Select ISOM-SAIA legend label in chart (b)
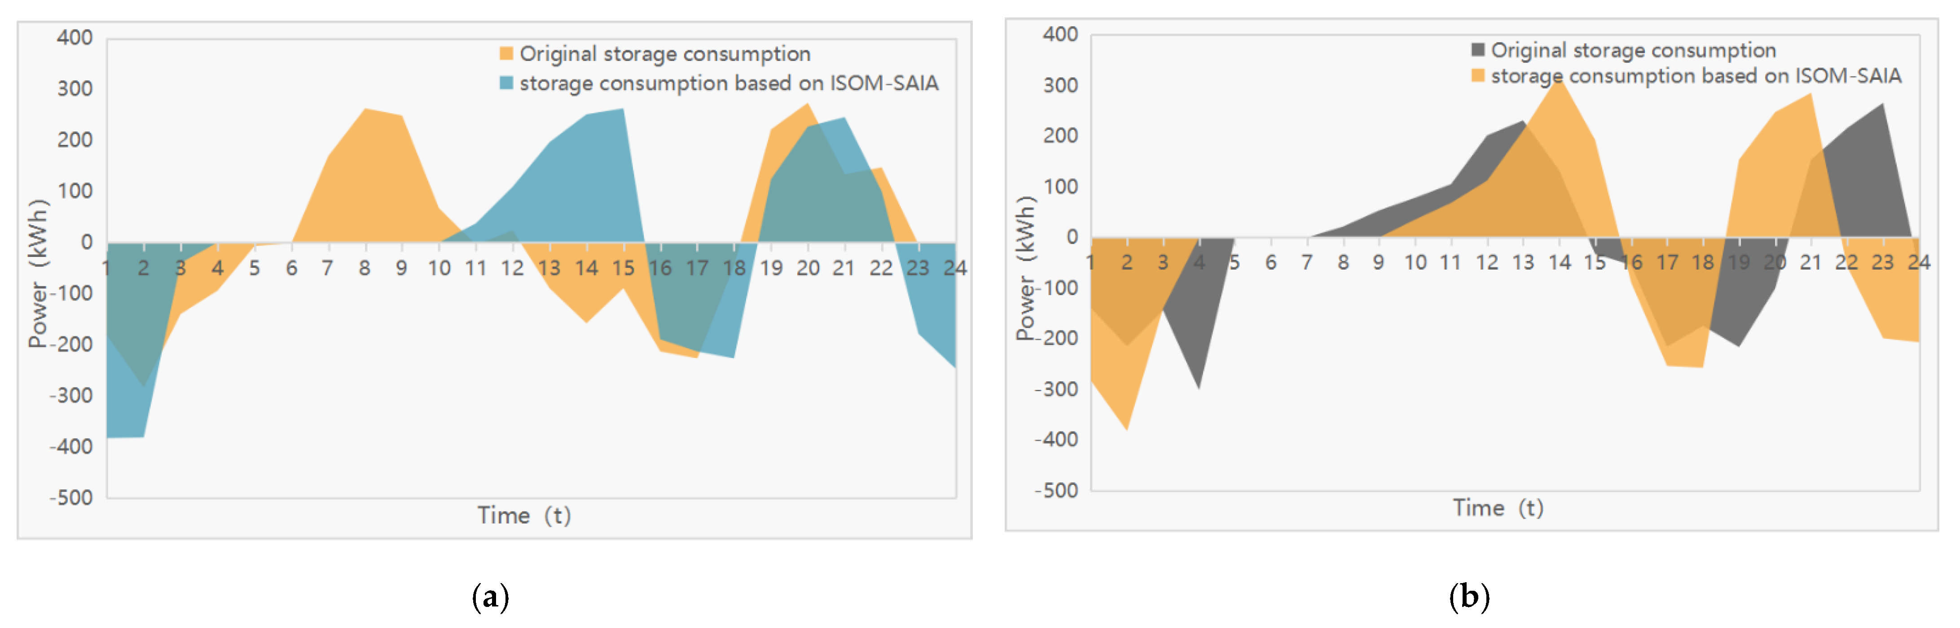The height and width of the screenshot is (628, 1960). pos(1695,76)
